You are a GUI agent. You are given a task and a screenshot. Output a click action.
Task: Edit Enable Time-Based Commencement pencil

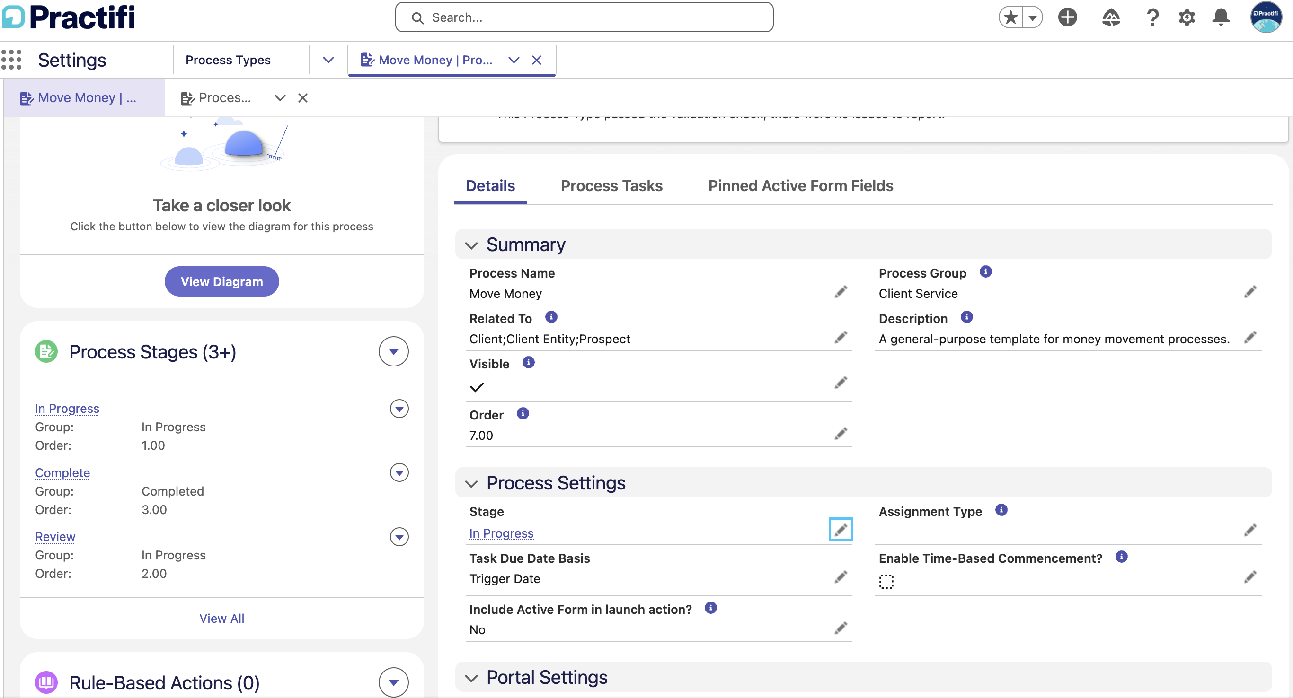point(1250,577)
